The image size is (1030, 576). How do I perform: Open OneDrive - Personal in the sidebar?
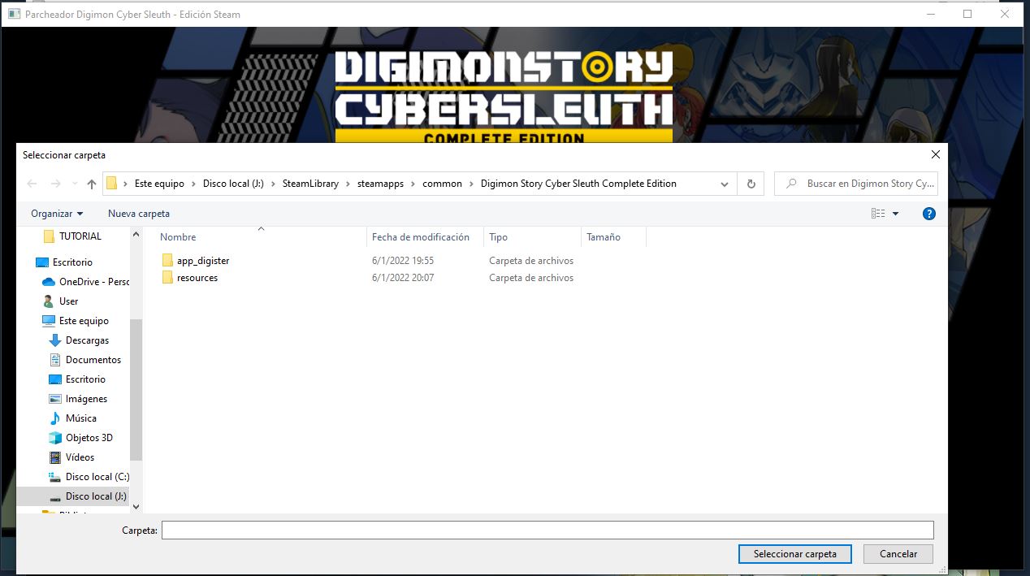(x=94, y=282)
